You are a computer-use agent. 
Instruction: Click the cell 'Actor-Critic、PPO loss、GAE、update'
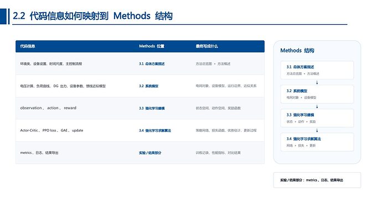pyautogui.click(x=51, y=130)
